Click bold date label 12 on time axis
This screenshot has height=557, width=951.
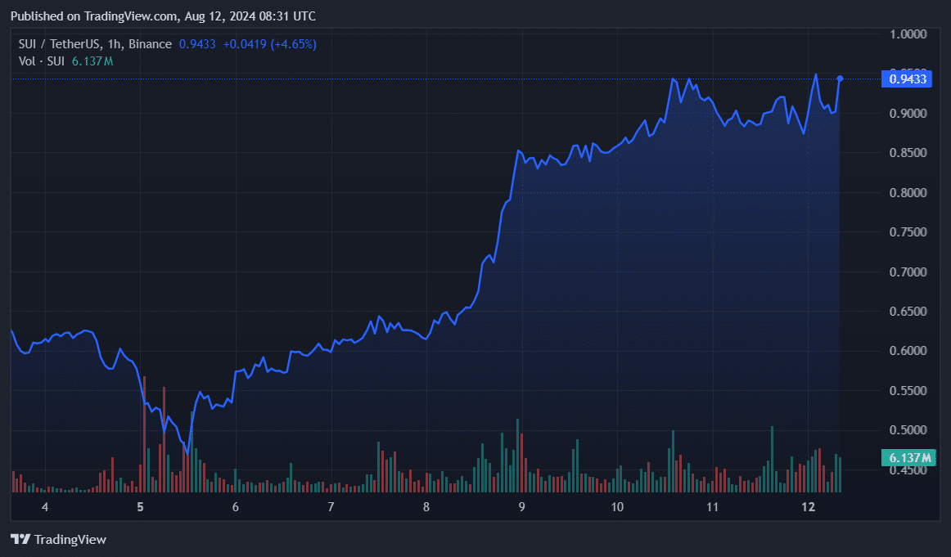[x=808, y=506]
